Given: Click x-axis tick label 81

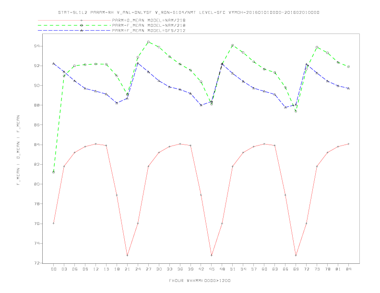Looking at the screenshot, I should click(x=338, y=269).
